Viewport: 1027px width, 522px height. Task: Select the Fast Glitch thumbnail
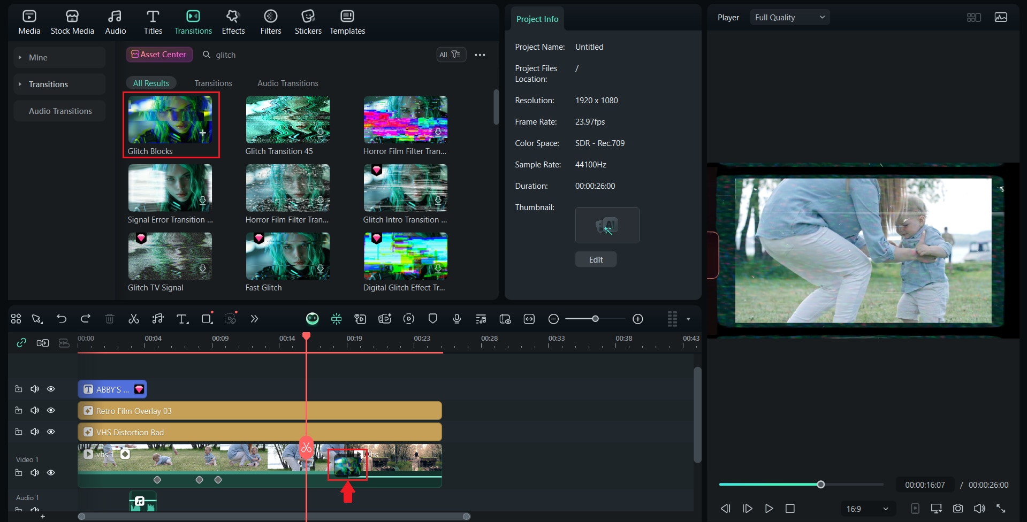(x=287, y=256)
